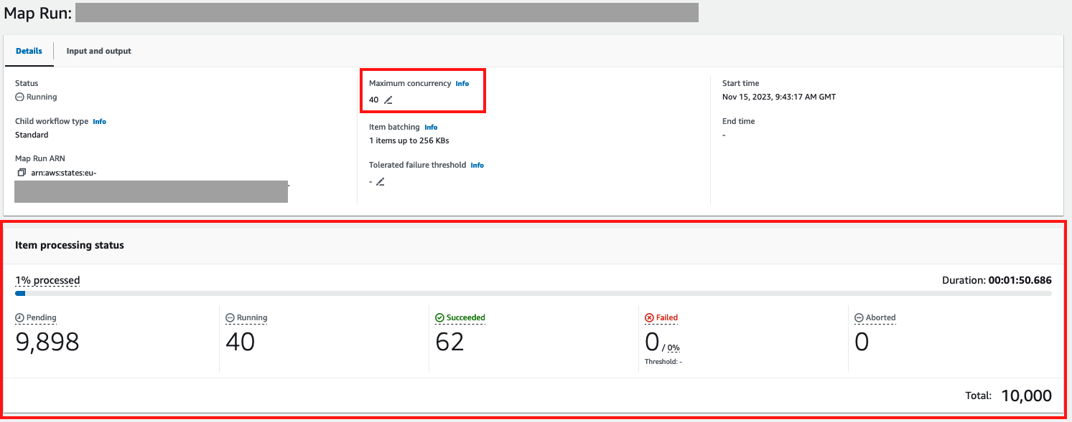This screenshot has height=422, width=1072.
Task: Edit maximum concurrency pencil icon
Action: (388, 100)
